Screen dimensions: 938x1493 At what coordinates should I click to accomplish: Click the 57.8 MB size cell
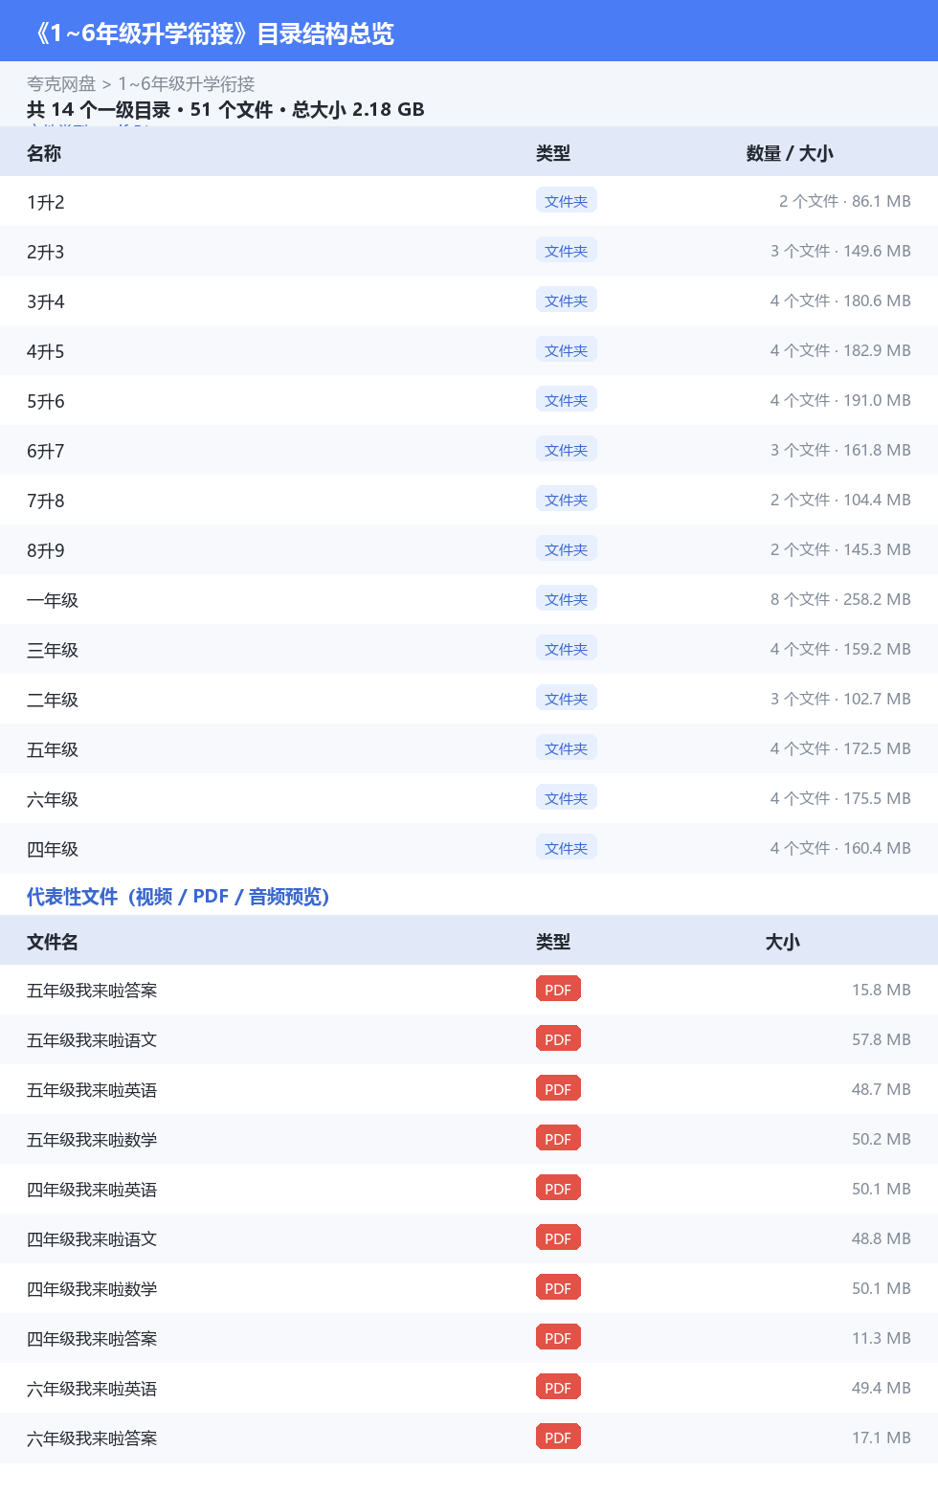coord(882,1039)
